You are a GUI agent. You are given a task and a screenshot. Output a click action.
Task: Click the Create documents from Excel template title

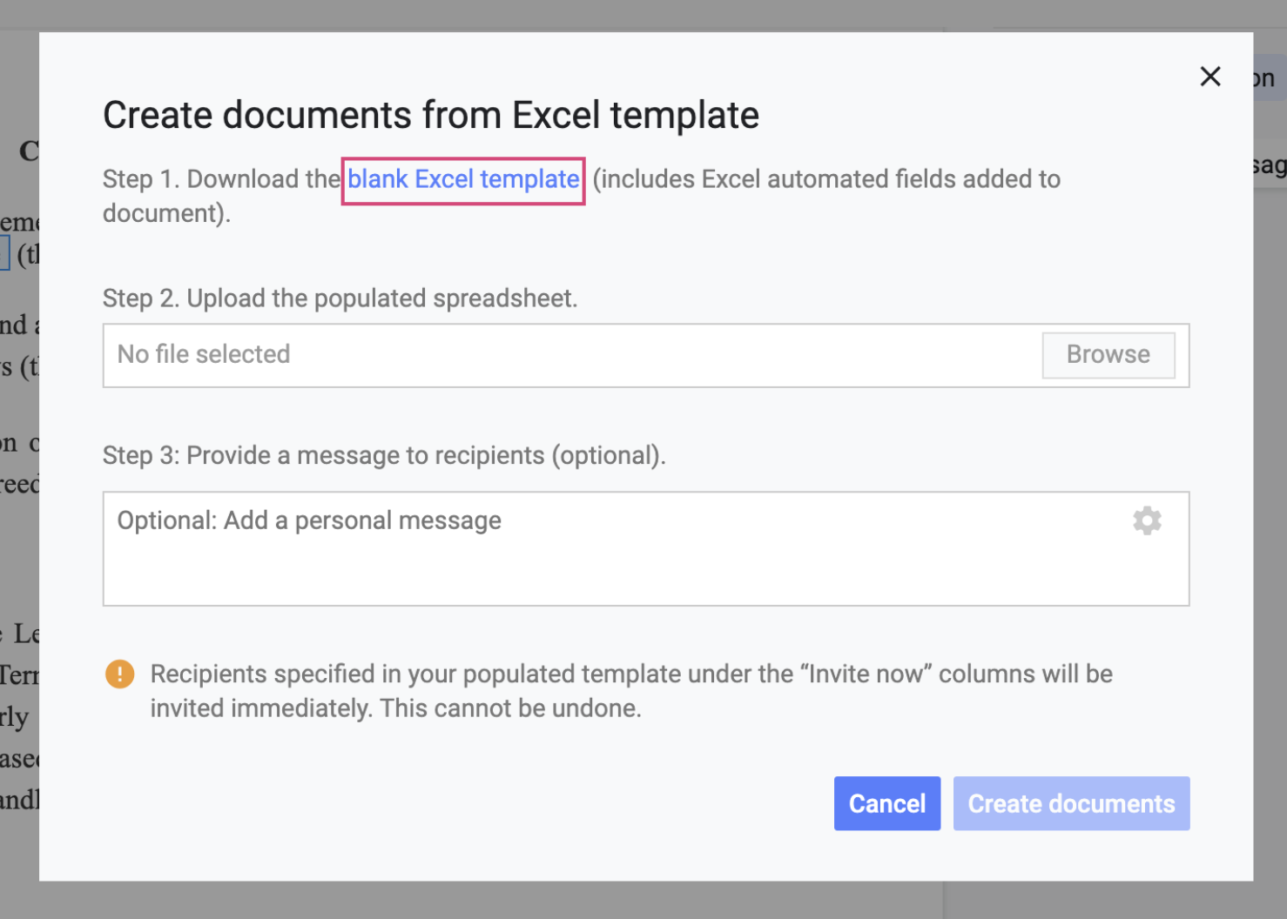[x=430, y=114]
